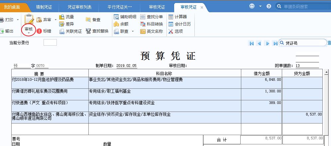331x146 pixels.
Task: Click the smiley face feedback icon
Action: [252, 6]
